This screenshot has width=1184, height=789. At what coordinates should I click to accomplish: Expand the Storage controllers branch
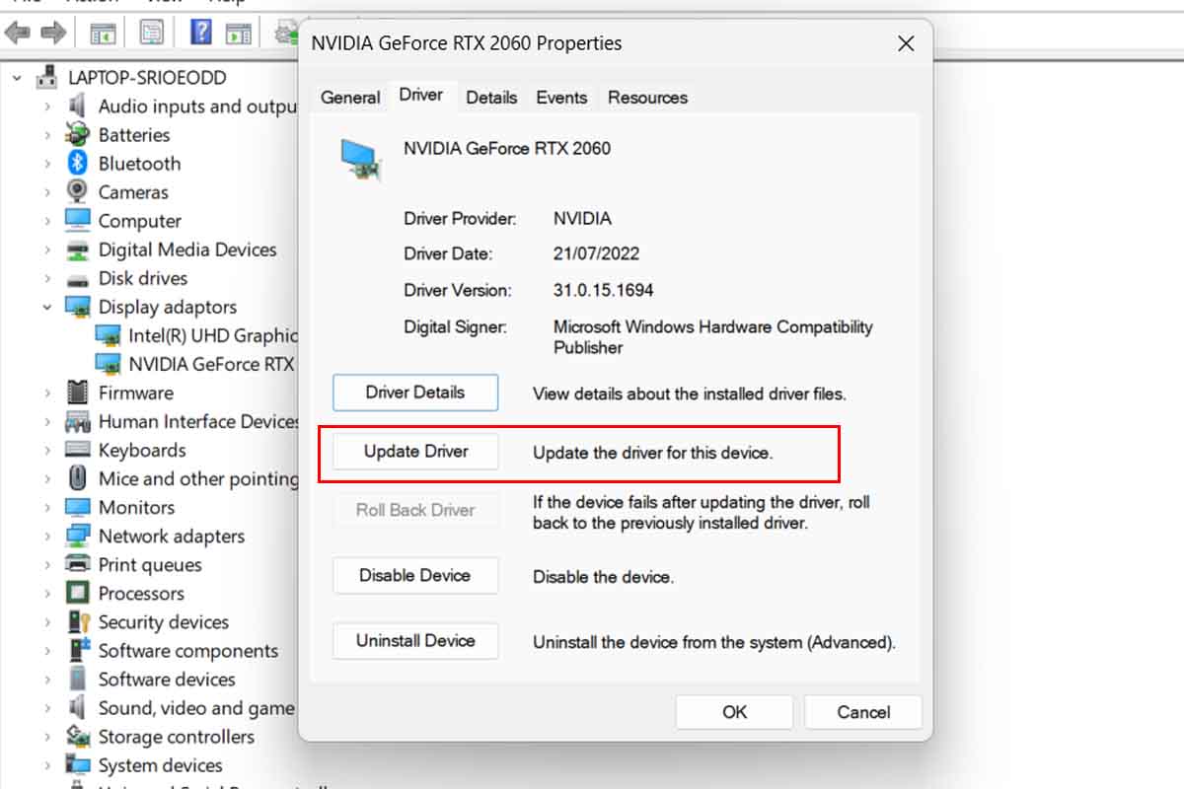tap(46, 737)
